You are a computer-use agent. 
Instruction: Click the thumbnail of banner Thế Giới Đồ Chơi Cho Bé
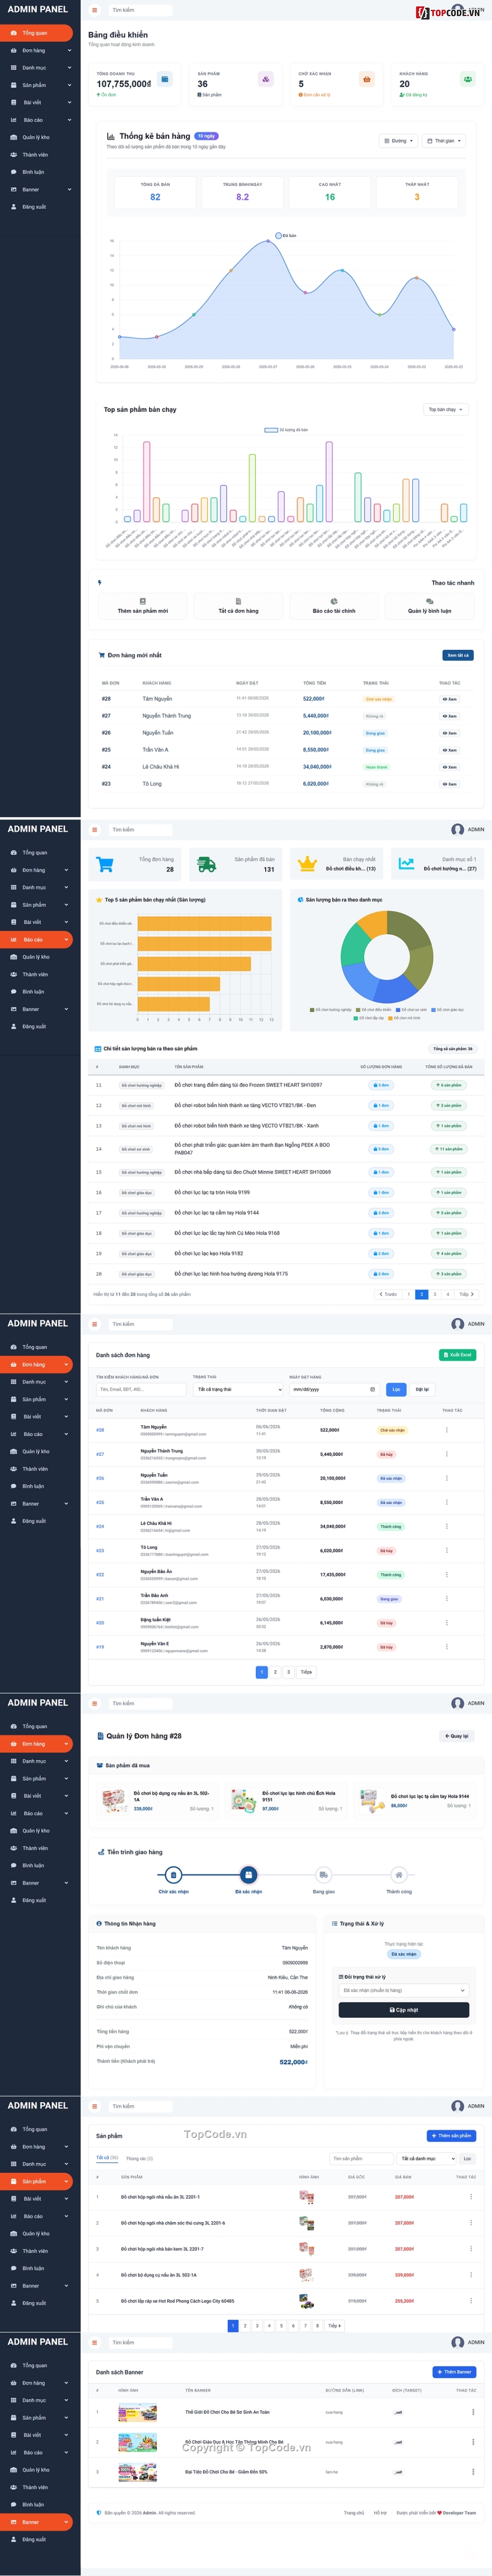point(137,2412)
